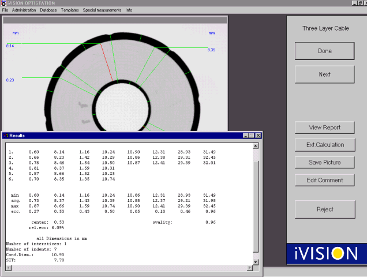This screenshot has width=367, height=277.
Task: Click the Save Picture button
Action: click(324, 162)
